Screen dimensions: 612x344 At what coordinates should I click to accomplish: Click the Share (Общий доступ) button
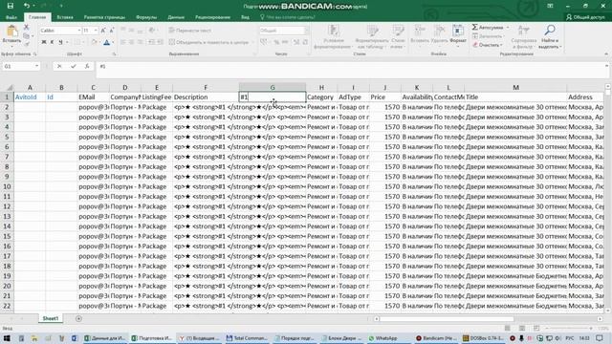pos(586,17)
